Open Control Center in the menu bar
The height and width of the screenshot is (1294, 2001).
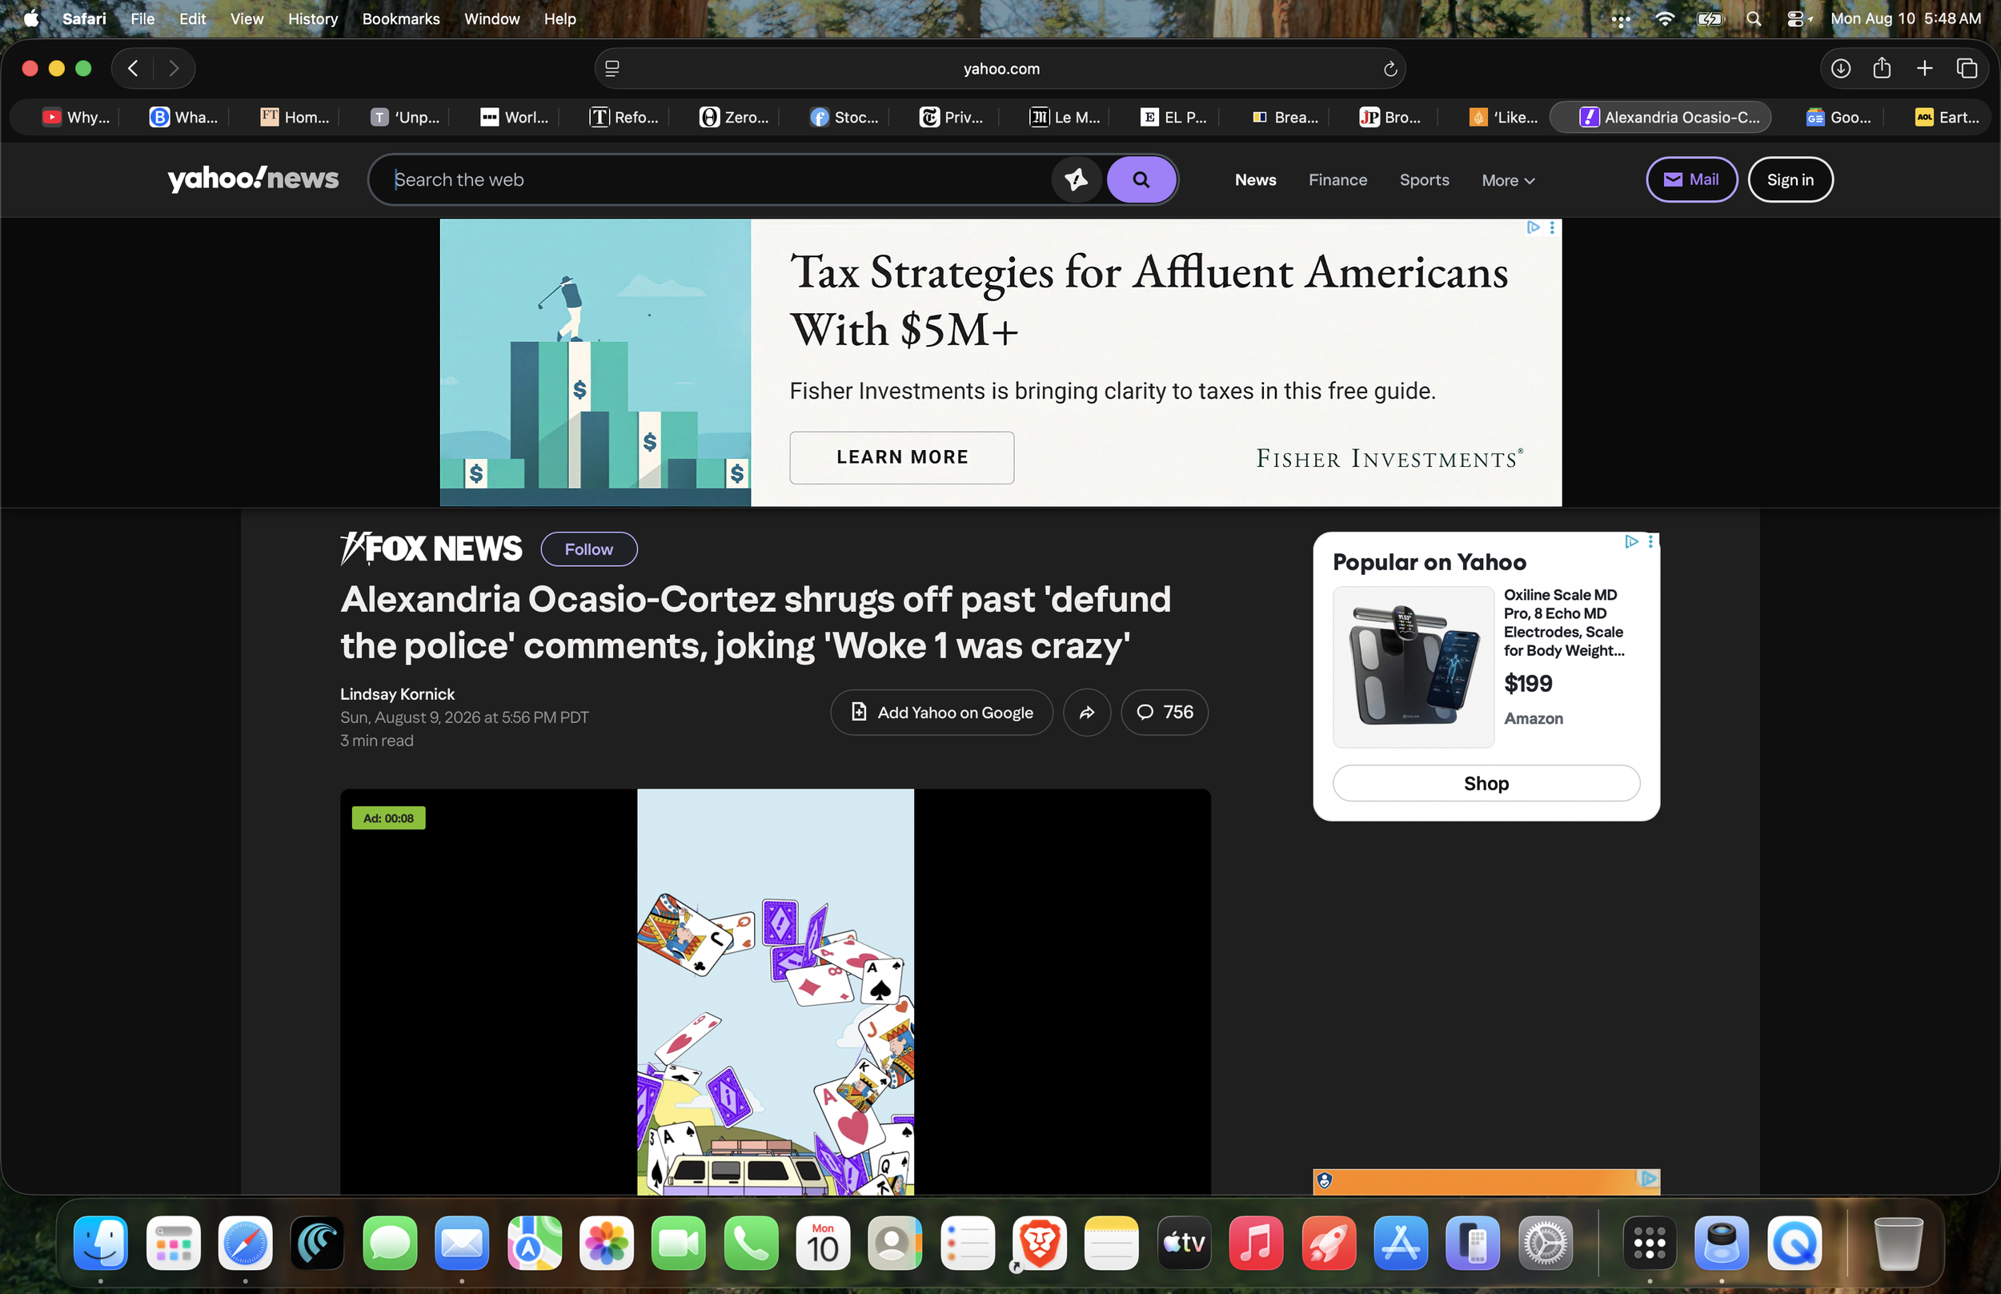coord(1795,18)
